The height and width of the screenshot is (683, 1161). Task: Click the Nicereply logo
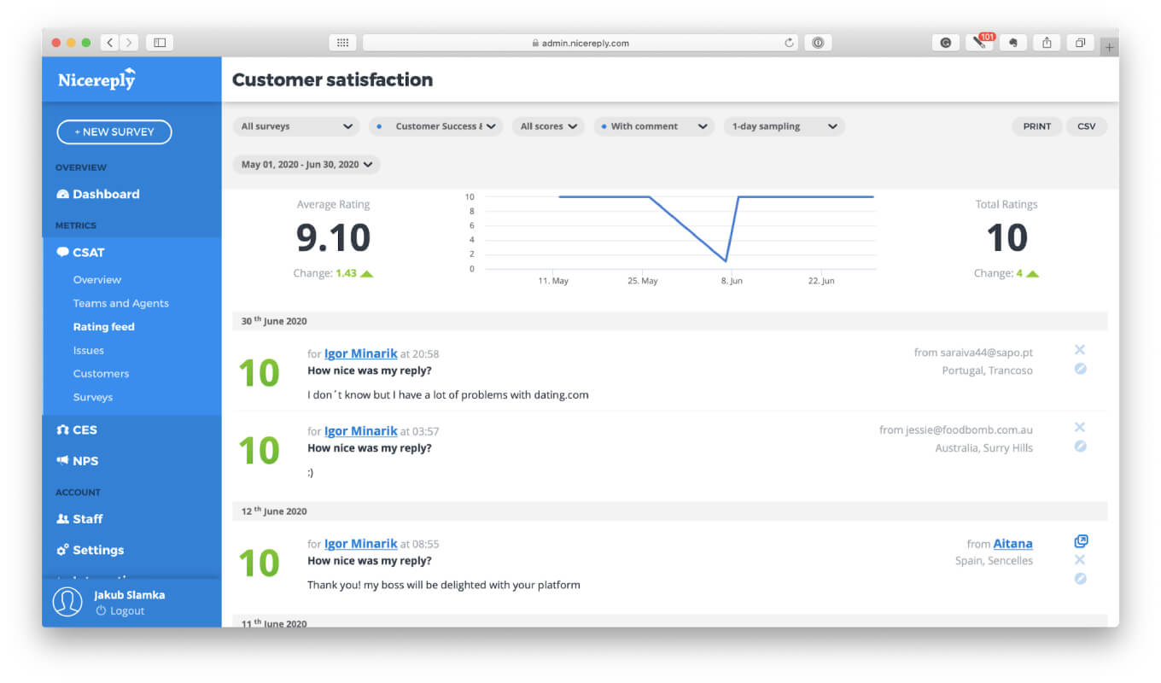[96, 79]
